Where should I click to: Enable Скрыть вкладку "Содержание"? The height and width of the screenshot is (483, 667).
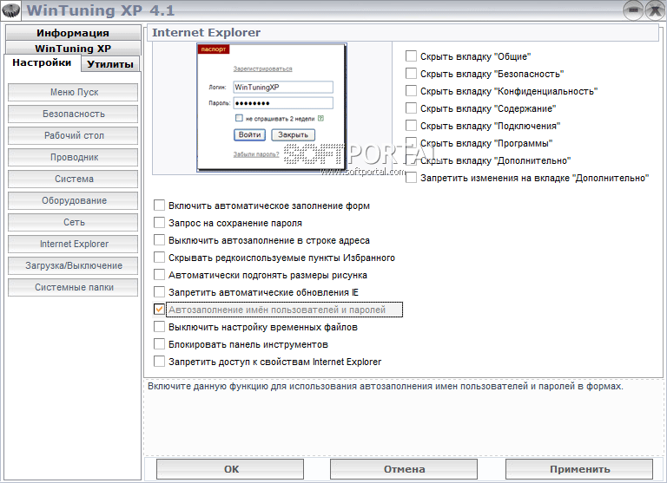pos(411,108)
